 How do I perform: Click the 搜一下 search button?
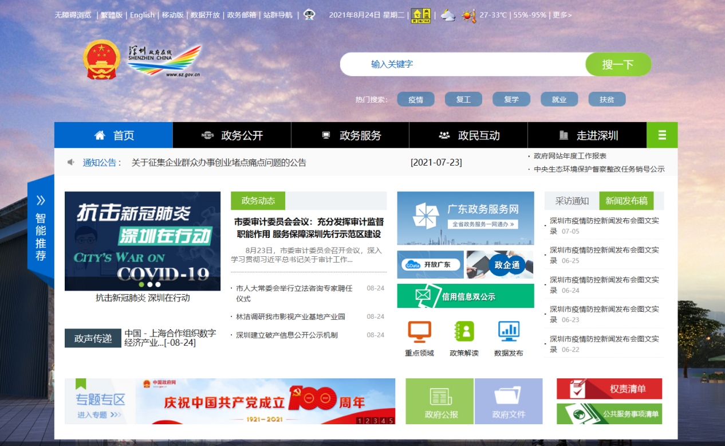618,64
